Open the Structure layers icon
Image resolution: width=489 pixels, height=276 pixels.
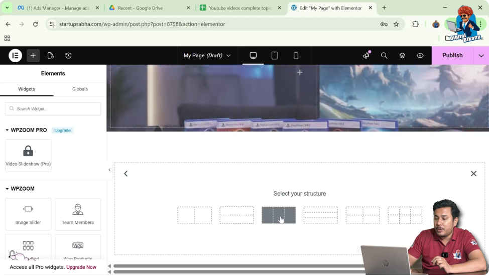(x=402, y=56)
